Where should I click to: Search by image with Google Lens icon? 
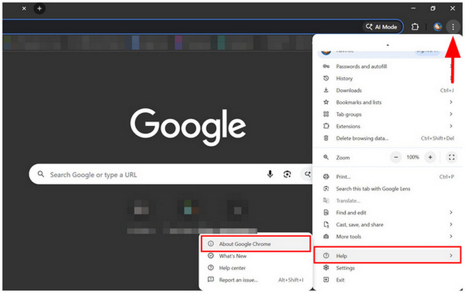287,174
